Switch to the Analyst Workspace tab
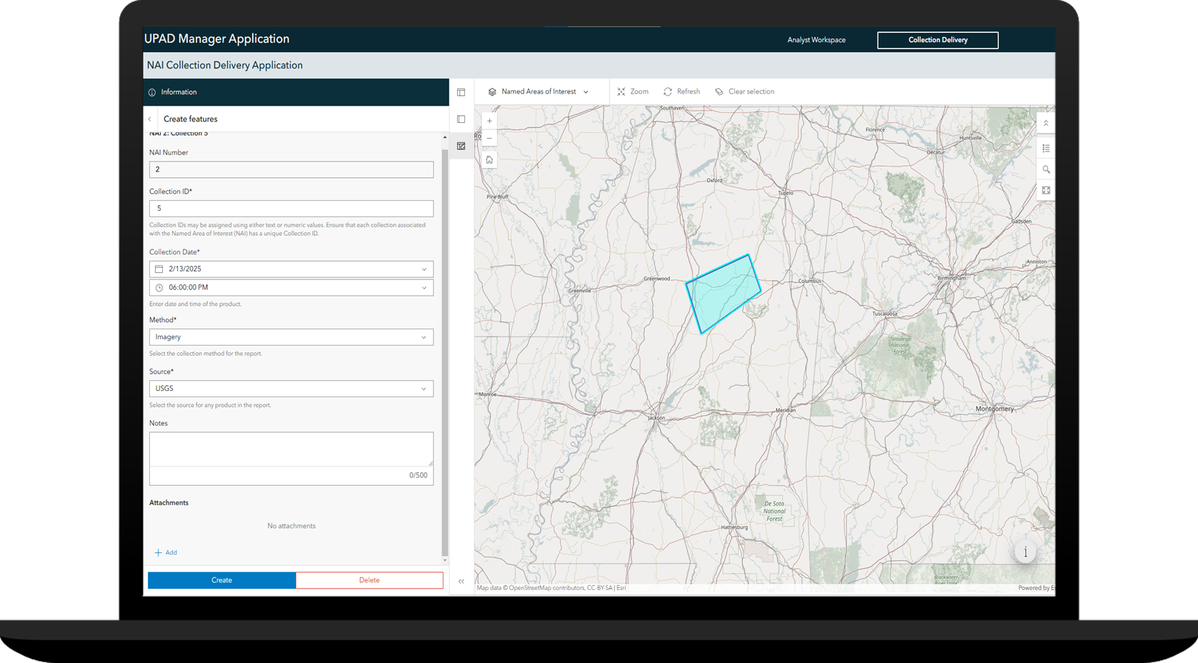 (815, 40)
